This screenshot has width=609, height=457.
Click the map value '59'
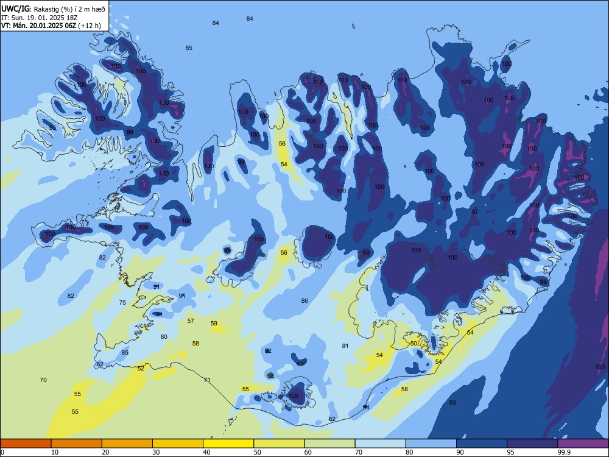(214, 324)
